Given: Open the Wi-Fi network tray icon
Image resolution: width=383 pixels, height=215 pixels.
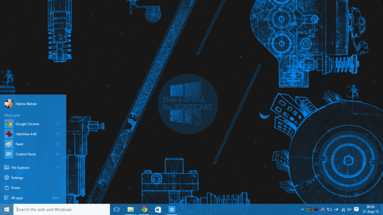Looking at the screenshot, I should (343, 210).
